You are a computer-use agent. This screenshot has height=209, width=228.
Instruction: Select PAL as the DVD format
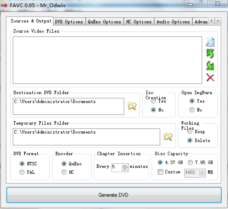pos(22,172)
